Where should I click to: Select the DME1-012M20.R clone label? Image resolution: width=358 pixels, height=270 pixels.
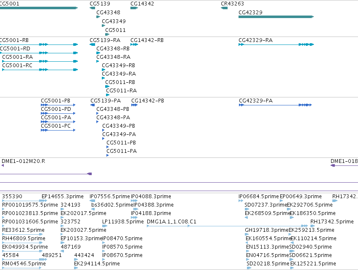pyautogui.click(x=23, y=161)
